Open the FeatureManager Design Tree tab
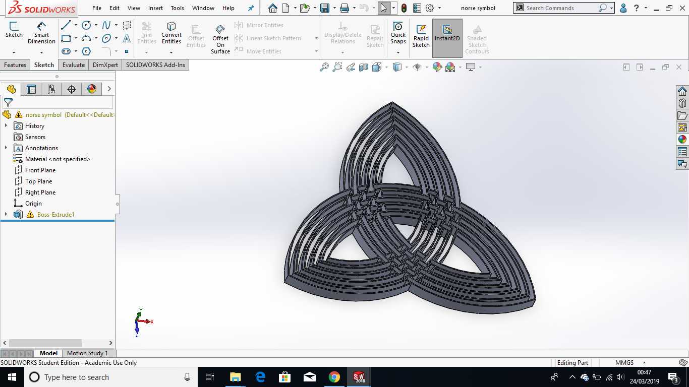 pyautogui.click(x=11, y=89)
